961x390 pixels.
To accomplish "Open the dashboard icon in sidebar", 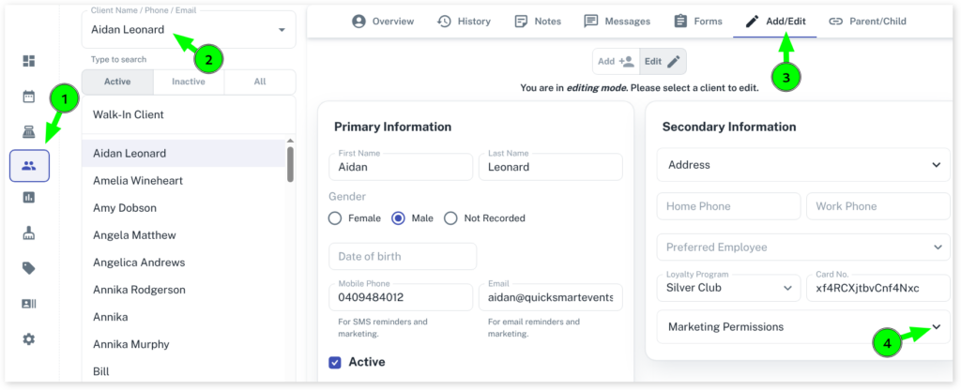I will pyautogui.click(x=29, y=61).
